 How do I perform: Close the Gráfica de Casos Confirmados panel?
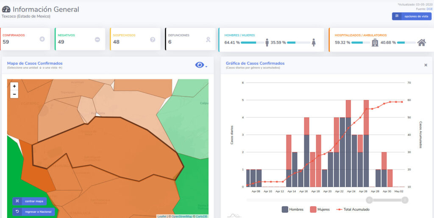[426, 65]
